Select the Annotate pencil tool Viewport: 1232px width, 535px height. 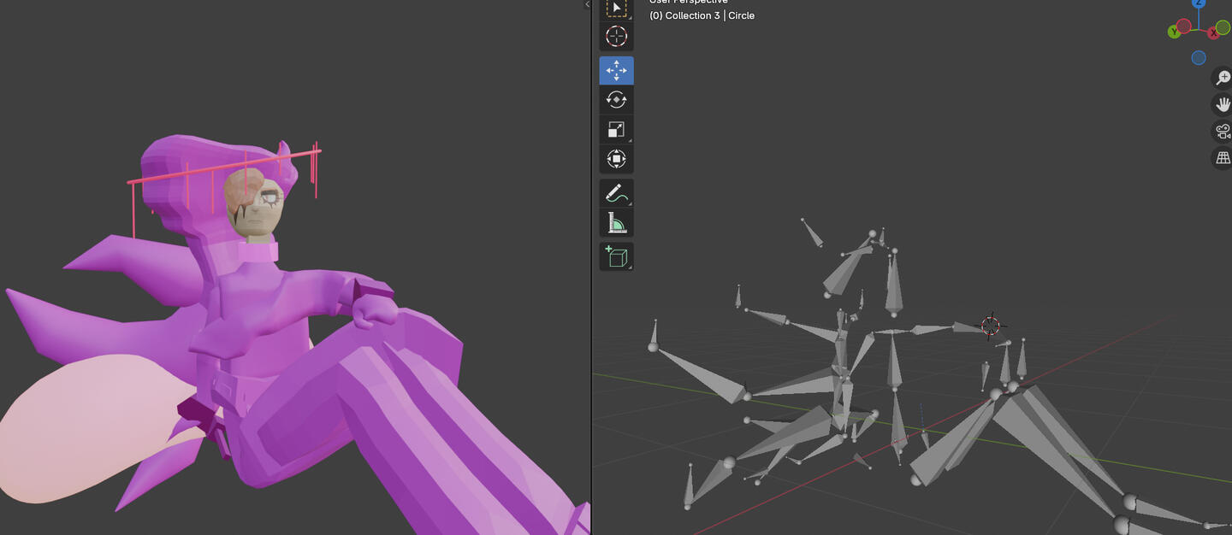[x=616, y=194]
